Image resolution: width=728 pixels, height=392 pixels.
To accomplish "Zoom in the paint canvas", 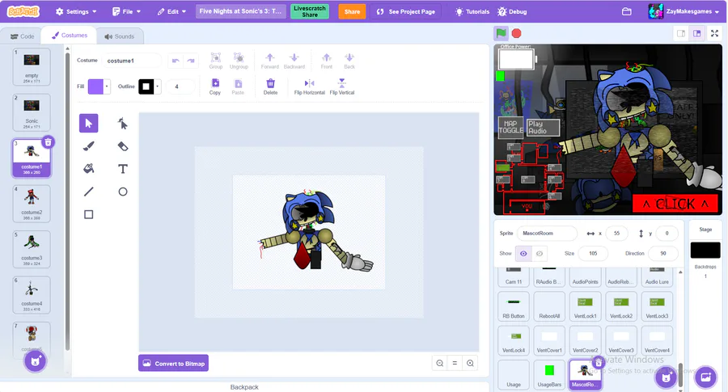I will (x=470, y=363).
